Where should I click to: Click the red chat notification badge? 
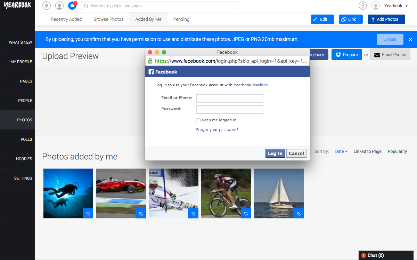click(363, 255)
